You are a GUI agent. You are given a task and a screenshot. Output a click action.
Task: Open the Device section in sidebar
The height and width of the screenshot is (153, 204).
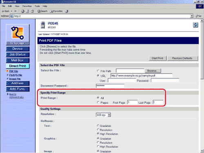[18, 49]
